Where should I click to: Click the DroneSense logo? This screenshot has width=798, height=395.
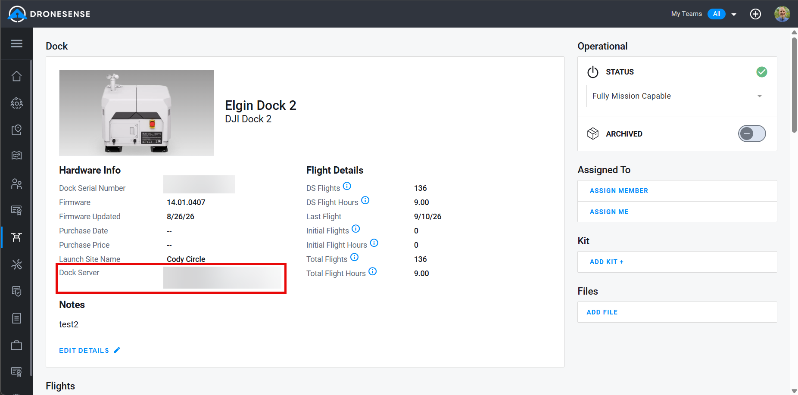point(49,14)
